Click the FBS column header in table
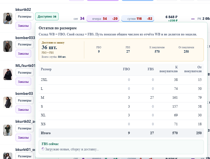The height and width of the screenshot is (159, 210). [x=151, y=69]
